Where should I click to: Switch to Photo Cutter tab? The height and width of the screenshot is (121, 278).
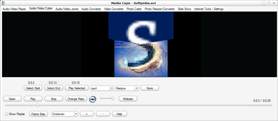coord(134,9)
